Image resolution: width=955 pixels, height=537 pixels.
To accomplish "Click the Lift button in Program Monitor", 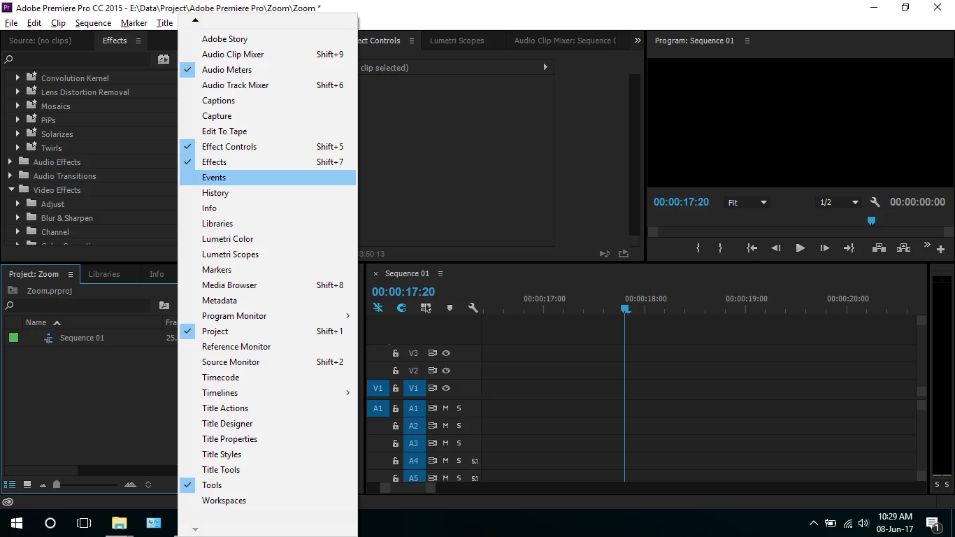I will tap(879, 248).
